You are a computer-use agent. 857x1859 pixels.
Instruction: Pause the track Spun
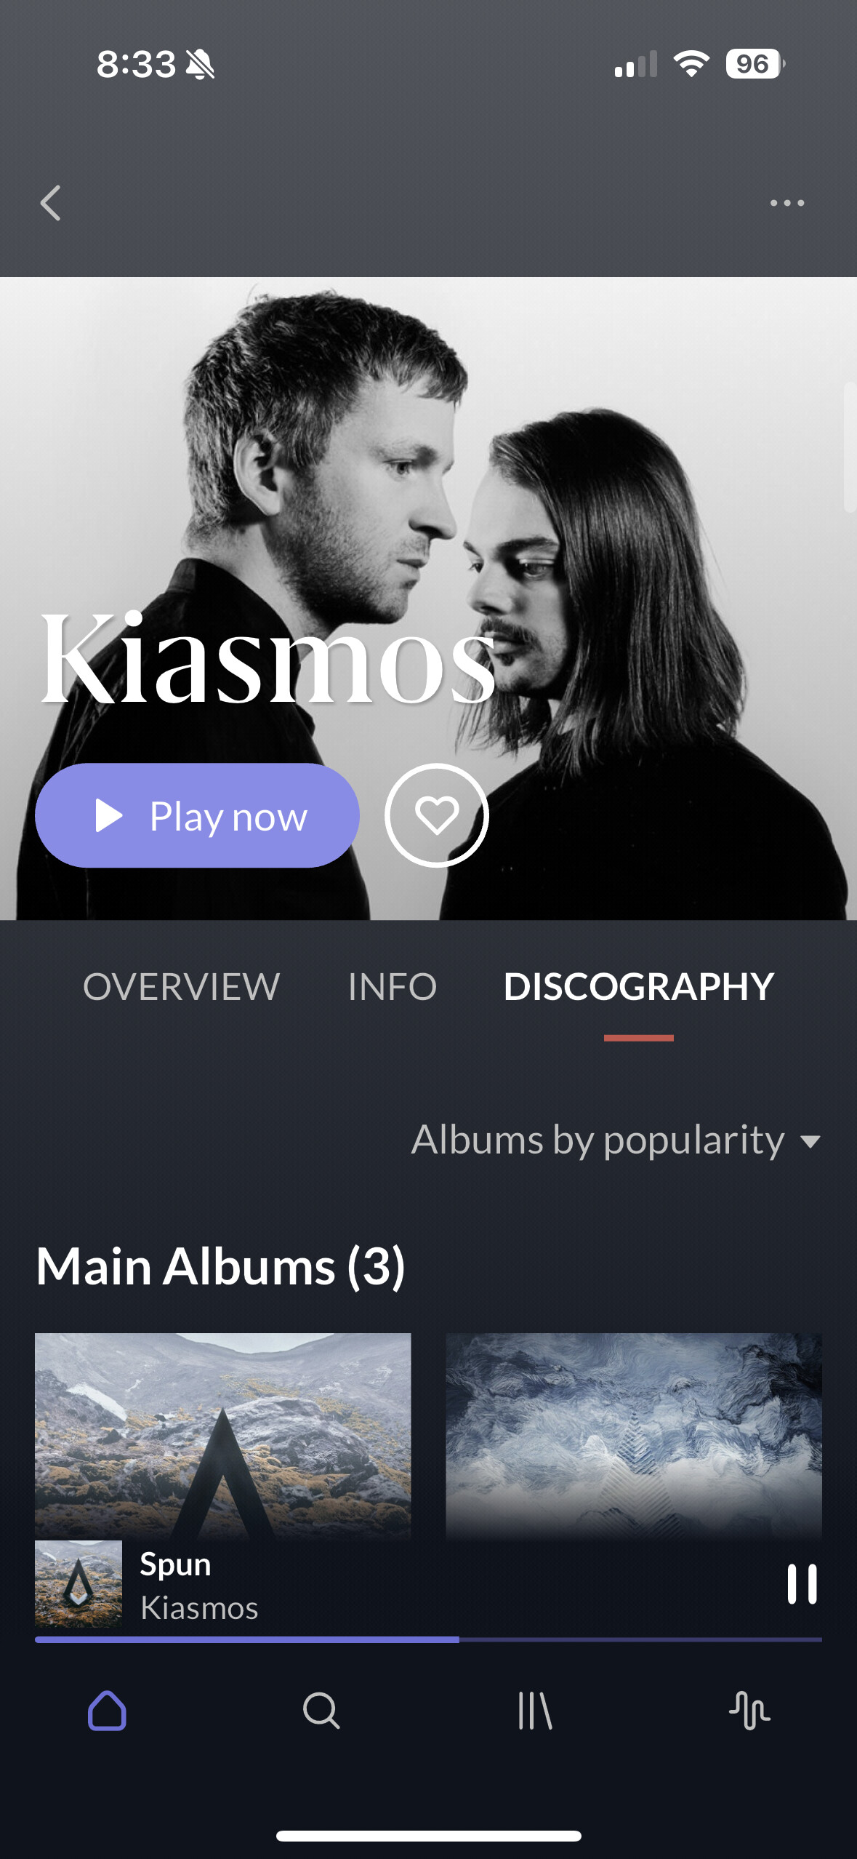coord(802,1584)
